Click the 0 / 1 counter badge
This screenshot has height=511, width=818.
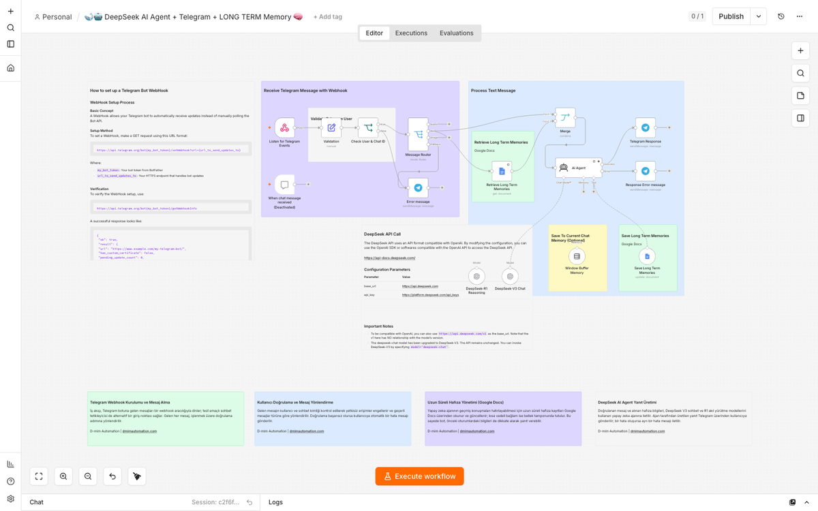(x=697, y=16)
